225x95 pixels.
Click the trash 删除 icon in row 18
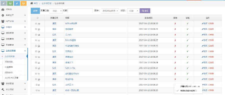point(209,35)
